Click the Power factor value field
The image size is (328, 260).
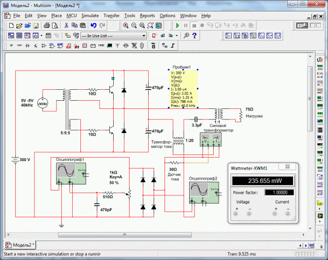[x=279, y=193]
